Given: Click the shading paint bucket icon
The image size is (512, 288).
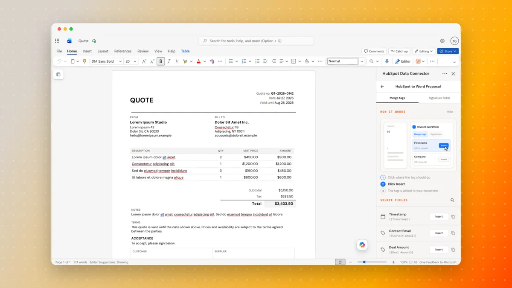Looking at the screenshot, I should 307,61.
